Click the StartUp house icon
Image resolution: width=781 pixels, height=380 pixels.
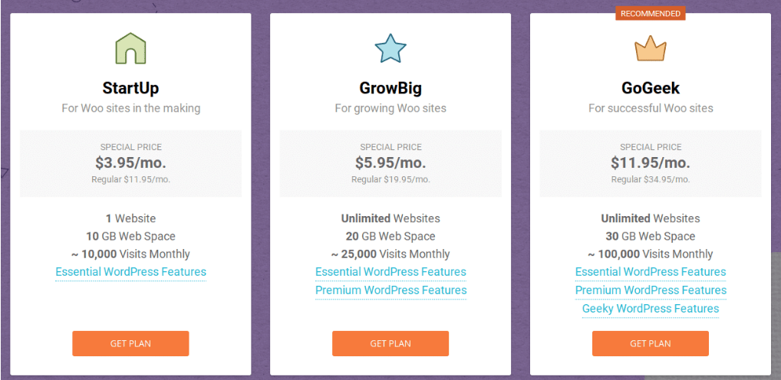click(x=130, y=48)
